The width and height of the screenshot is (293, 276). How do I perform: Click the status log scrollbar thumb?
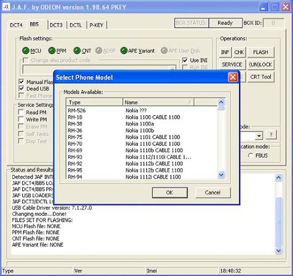coord(279,222)
